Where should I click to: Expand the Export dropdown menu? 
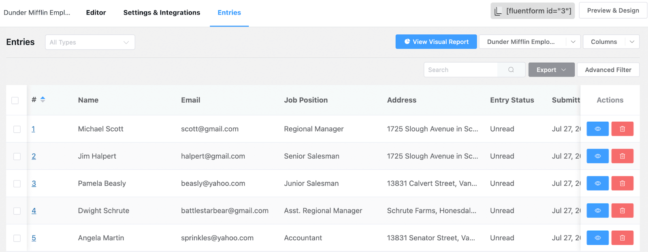click(x=551, y=70)
